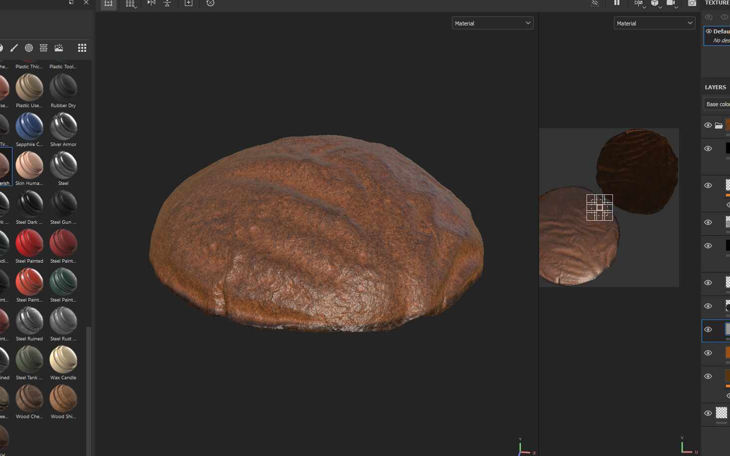Click the pause engine icon in the toolbar
The width and height of the screenshot is (730, 456).
(616, 3)
